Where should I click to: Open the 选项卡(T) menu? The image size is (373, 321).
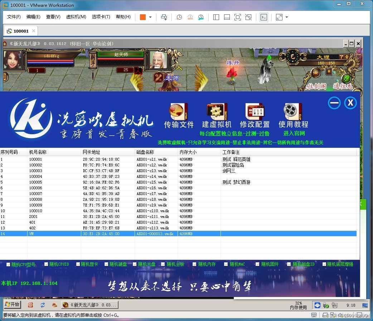tap(101, 17)
